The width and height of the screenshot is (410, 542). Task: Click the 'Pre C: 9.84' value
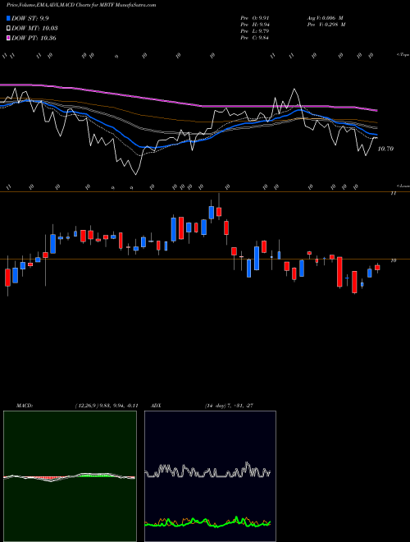255,38
